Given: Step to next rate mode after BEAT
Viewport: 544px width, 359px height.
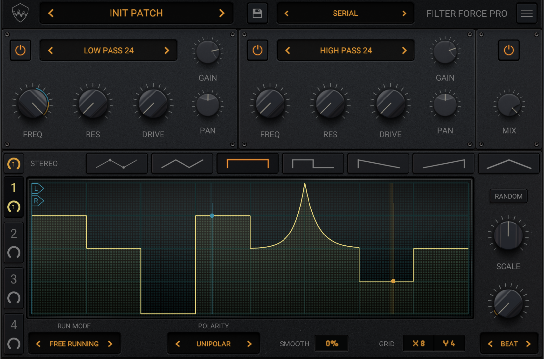Looking at the screenshot, I should 528,344.
